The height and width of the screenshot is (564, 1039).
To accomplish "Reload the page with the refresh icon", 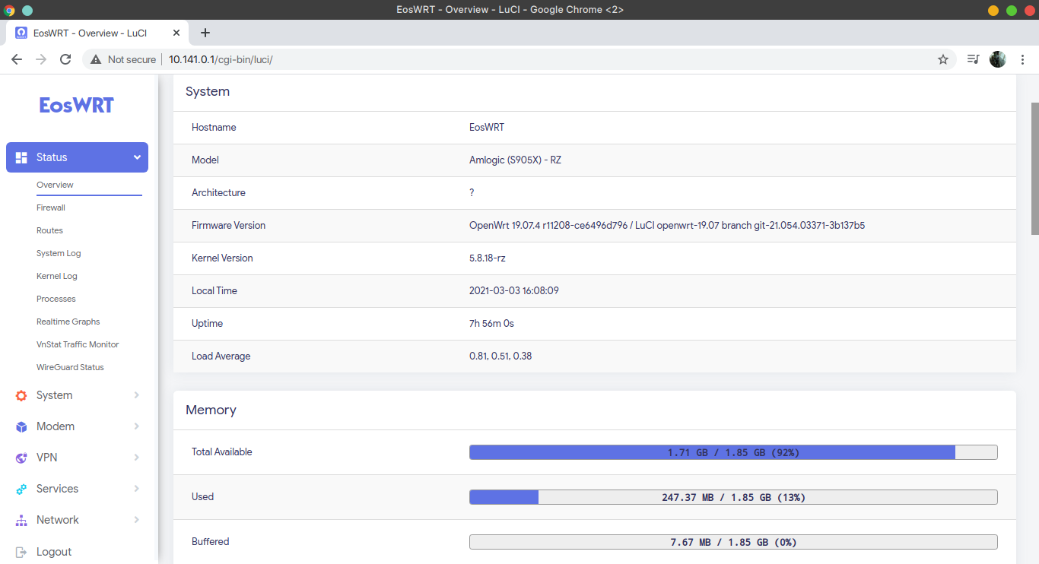I will [x=65, y=59].
